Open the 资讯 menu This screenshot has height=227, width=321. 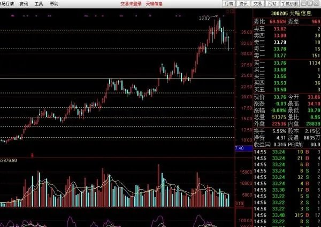coord(24,3)
